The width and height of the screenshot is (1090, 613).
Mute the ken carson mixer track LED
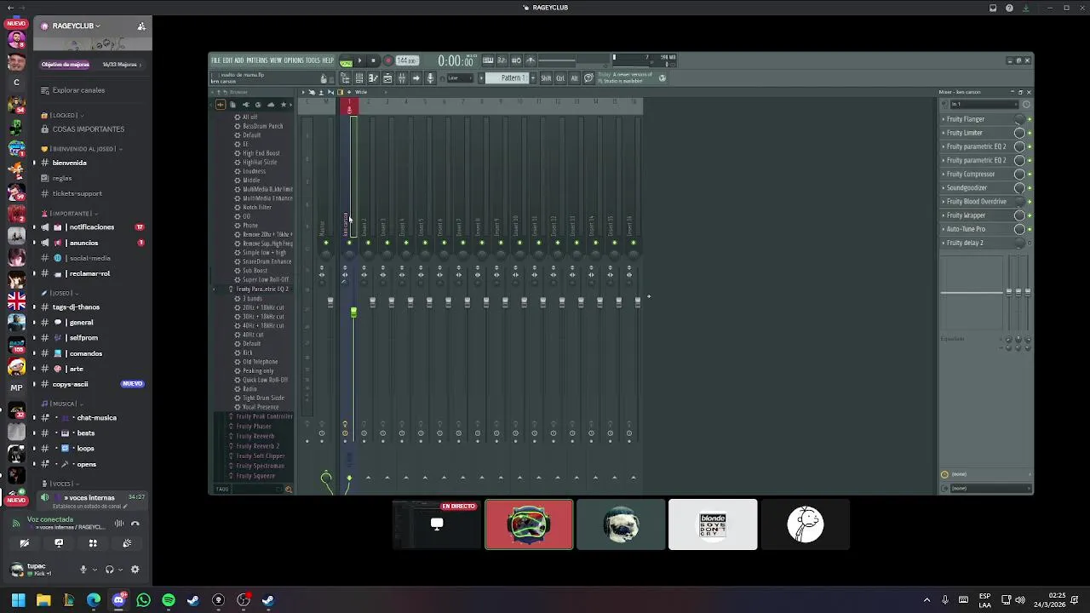click(348, 243)
